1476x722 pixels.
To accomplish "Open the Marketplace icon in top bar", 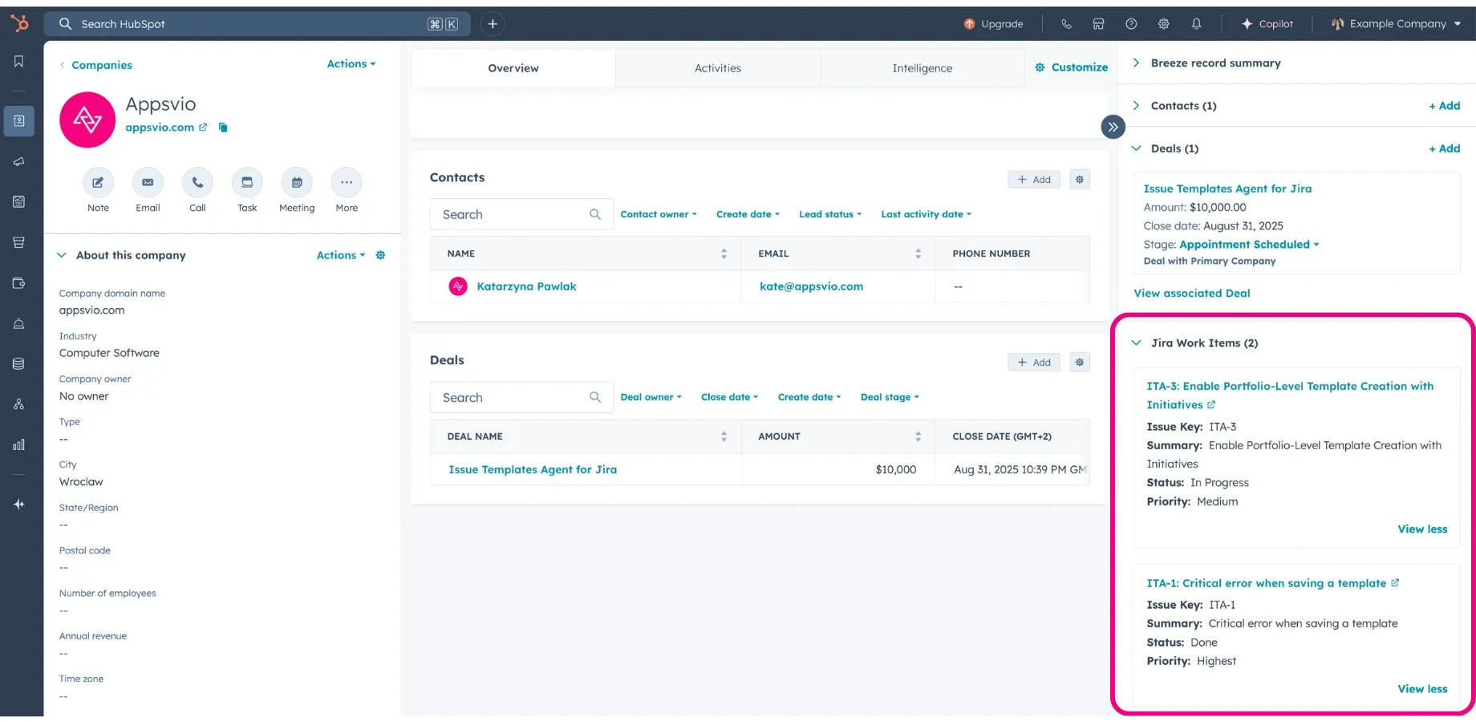I will [1098, 24].
